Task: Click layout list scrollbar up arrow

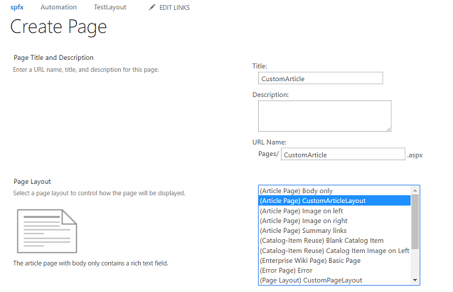Action: 415,190
